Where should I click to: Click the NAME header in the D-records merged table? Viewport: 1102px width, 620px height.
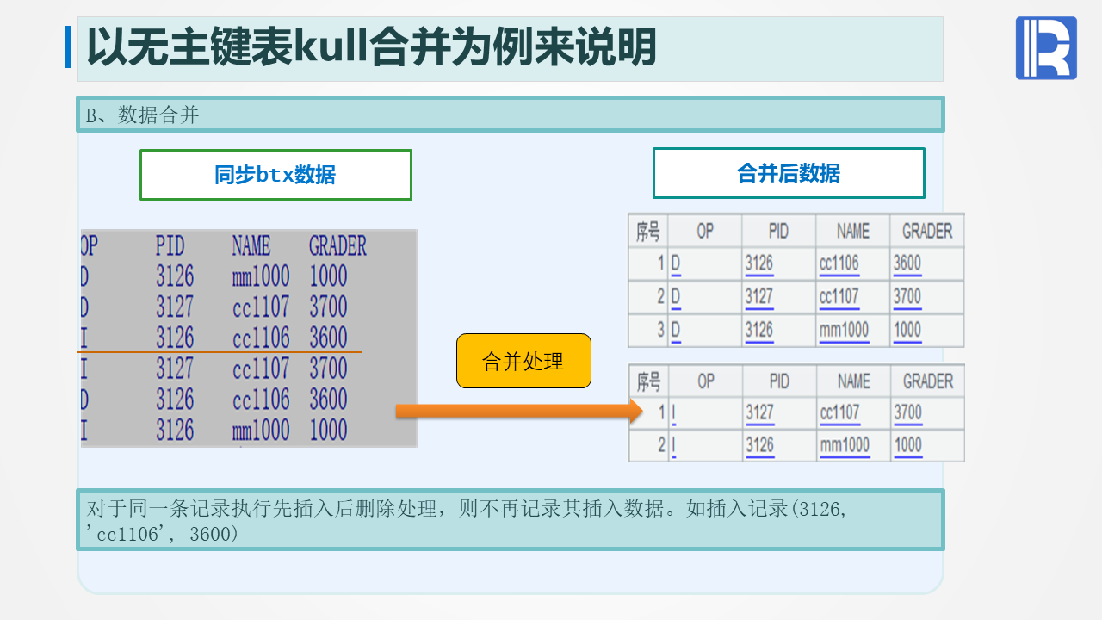click(x=853, y=231)
